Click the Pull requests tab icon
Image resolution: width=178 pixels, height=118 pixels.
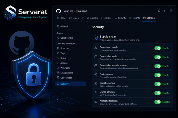(x=83, y=18)
